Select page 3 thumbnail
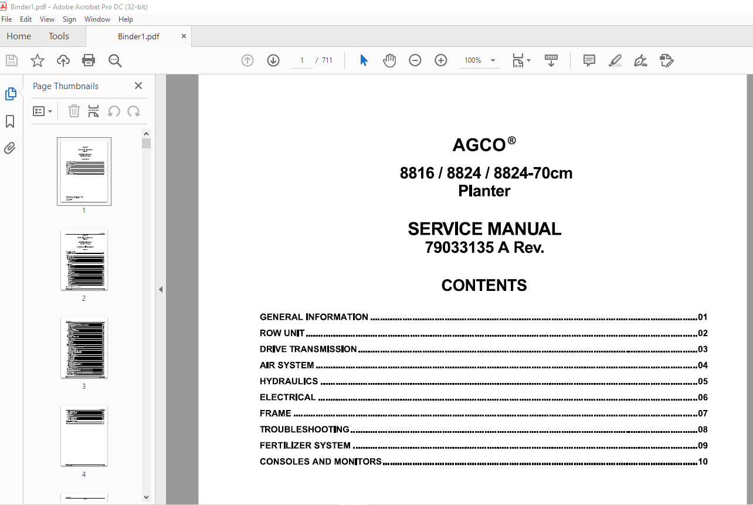This screenshot has width=753, height=505. click(84, 348)
